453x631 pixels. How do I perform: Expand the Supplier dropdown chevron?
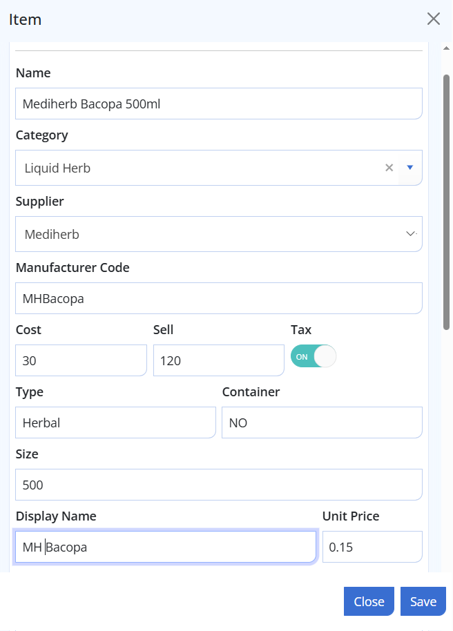pyautogui.click(x=411, y=234)
